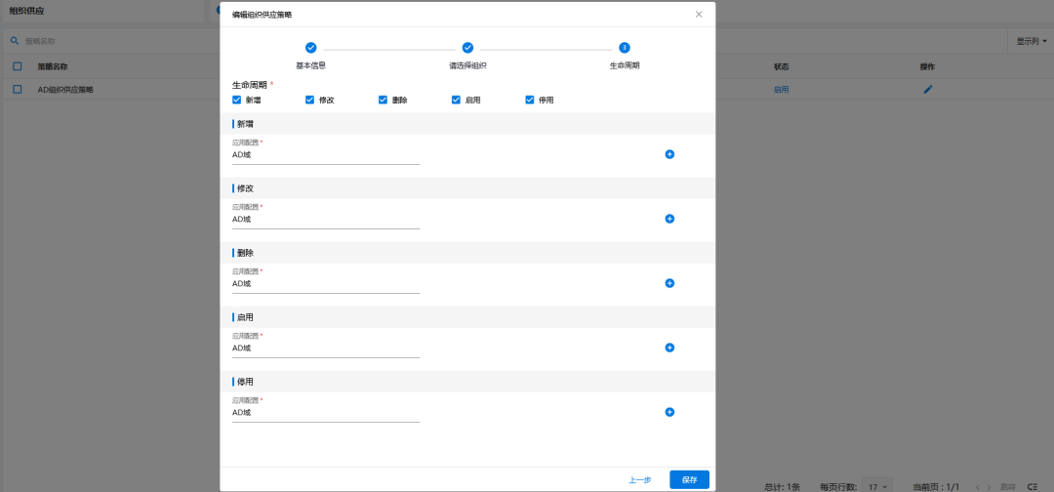Click the search magnifier icon
Screen dimensions: 1054x492
point(14,41)
